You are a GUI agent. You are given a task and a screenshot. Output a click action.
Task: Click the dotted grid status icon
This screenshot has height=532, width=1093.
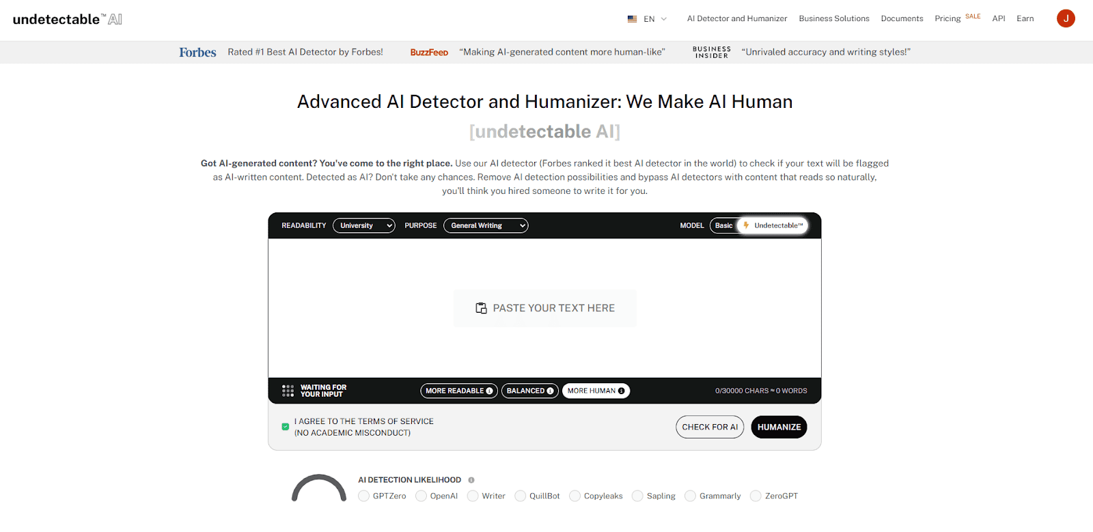click(x=288, y=391)
